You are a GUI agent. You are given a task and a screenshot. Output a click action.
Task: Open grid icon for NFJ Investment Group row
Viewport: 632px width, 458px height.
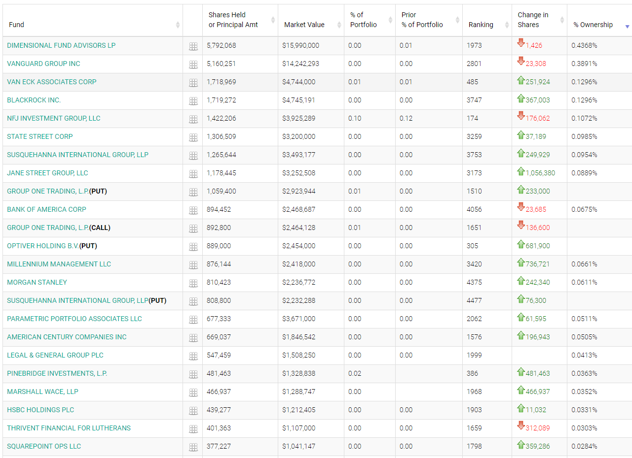click(x=193, y=119)
